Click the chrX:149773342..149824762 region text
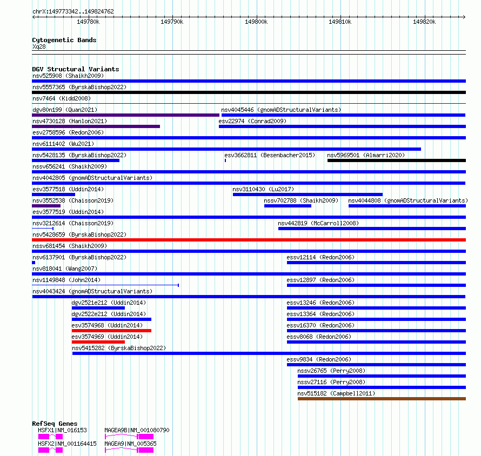The image size is (481, 456). 73,12
